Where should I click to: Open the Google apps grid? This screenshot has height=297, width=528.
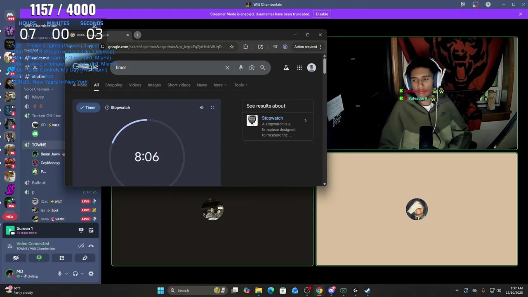pyautogui.click(x=299, y=68)
